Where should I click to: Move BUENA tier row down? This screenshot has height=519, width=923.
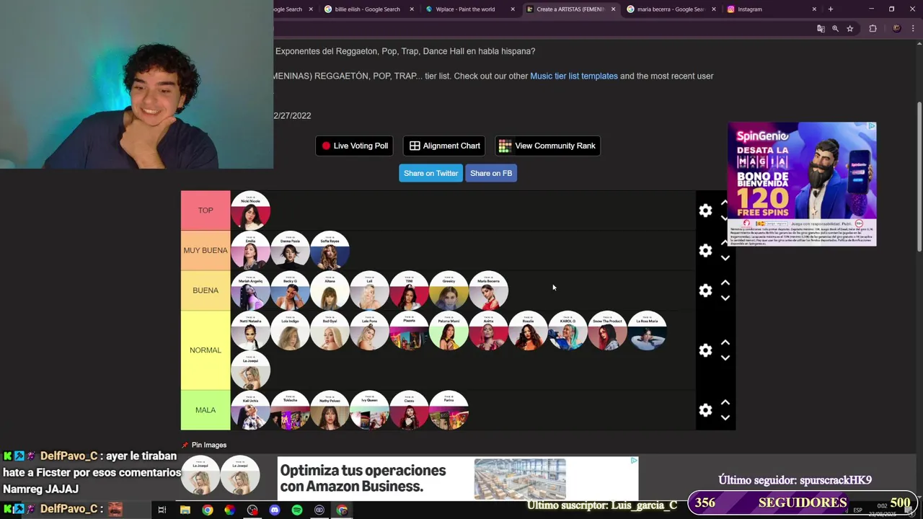click(x=725, y=298)
